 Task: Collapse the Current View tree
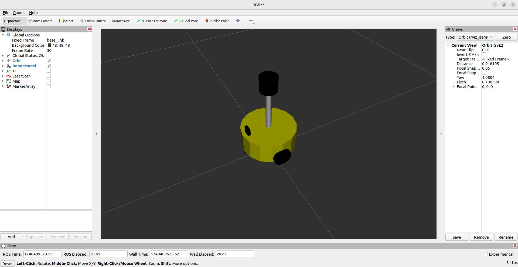(x=448, y=45)
